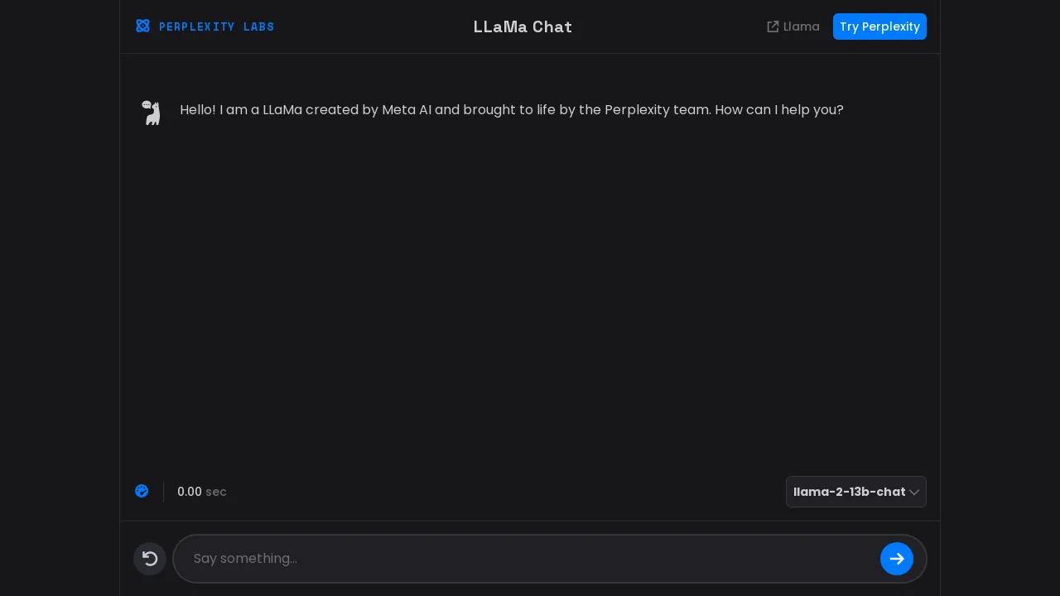Send message with the blue arrow button
Image resolution: width=1060 pixels, height=596 pixels.
click(896, 559)
